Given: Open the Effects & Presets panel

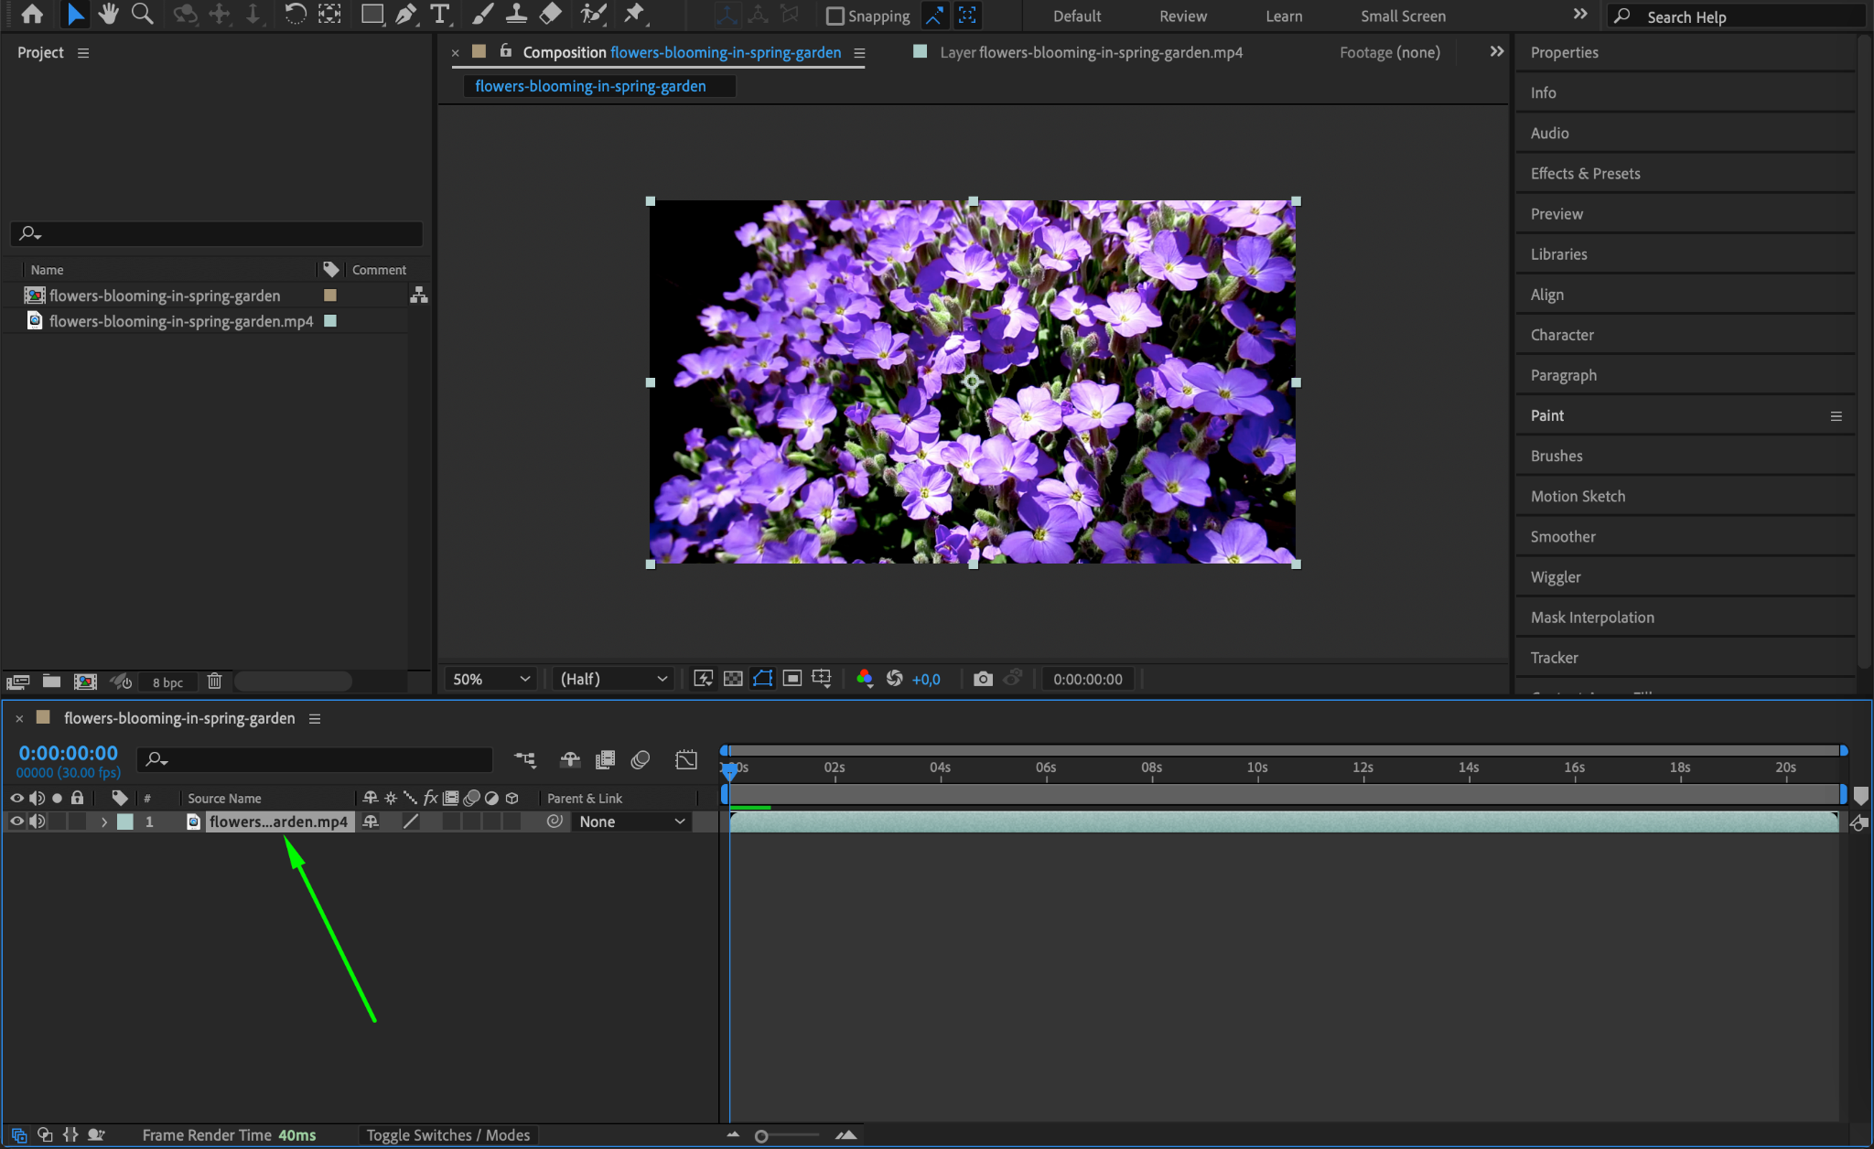Looking at the screenshot, I should (x=1585, y=174).
